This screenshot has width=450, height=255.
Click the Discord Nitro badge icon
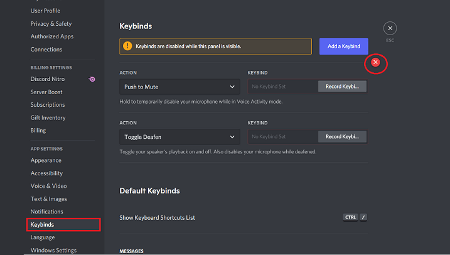coord(92,79)
